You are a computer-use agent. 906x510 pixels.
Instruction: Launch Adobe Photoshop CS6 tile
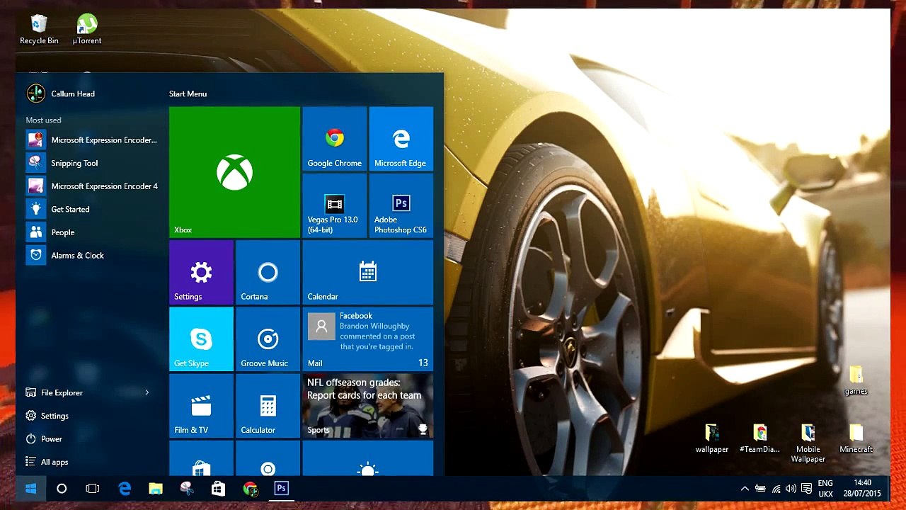(401, 205)
